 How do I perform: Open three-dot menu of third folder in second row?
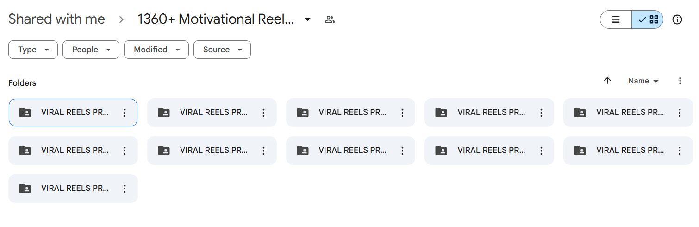coord(402,151)
